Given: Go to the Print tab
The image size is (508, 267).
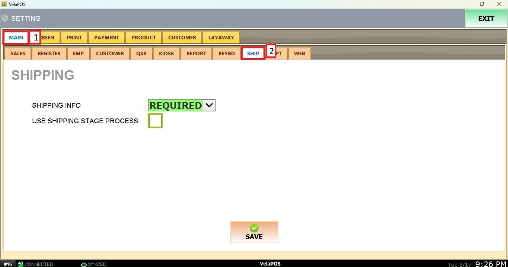Looking at the screenshot, I should pyautogui.click(x=74, y=38).
